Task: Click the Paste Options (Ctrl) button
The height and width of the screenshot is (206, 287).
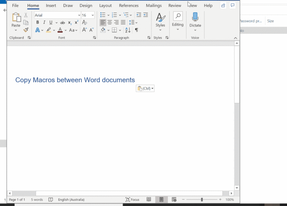Action: click(x=145, y=88)
